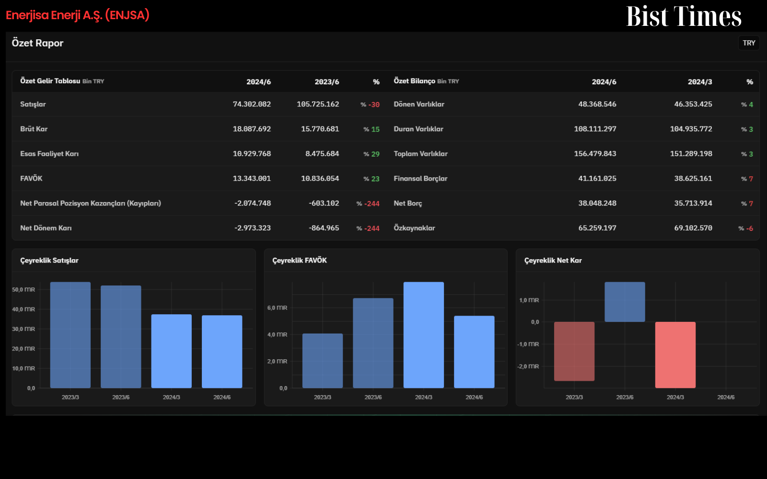Click the Satışlar % -30 change
The height and width of the screenshot is (479, 767).
370,104
